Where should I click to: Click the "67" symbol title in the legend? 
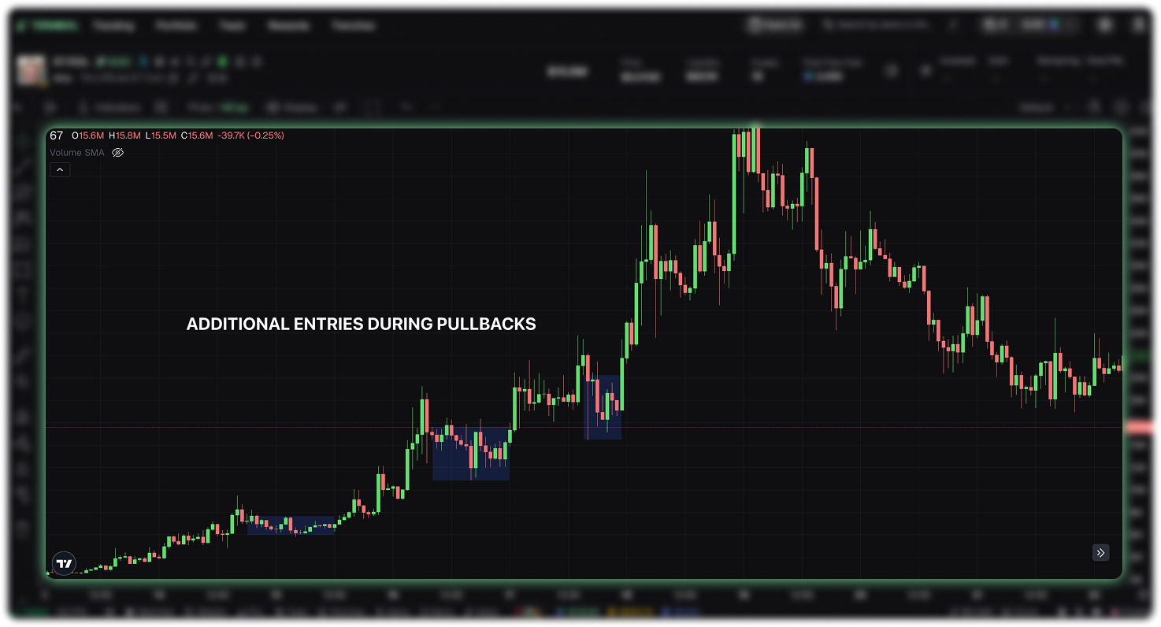56,135
